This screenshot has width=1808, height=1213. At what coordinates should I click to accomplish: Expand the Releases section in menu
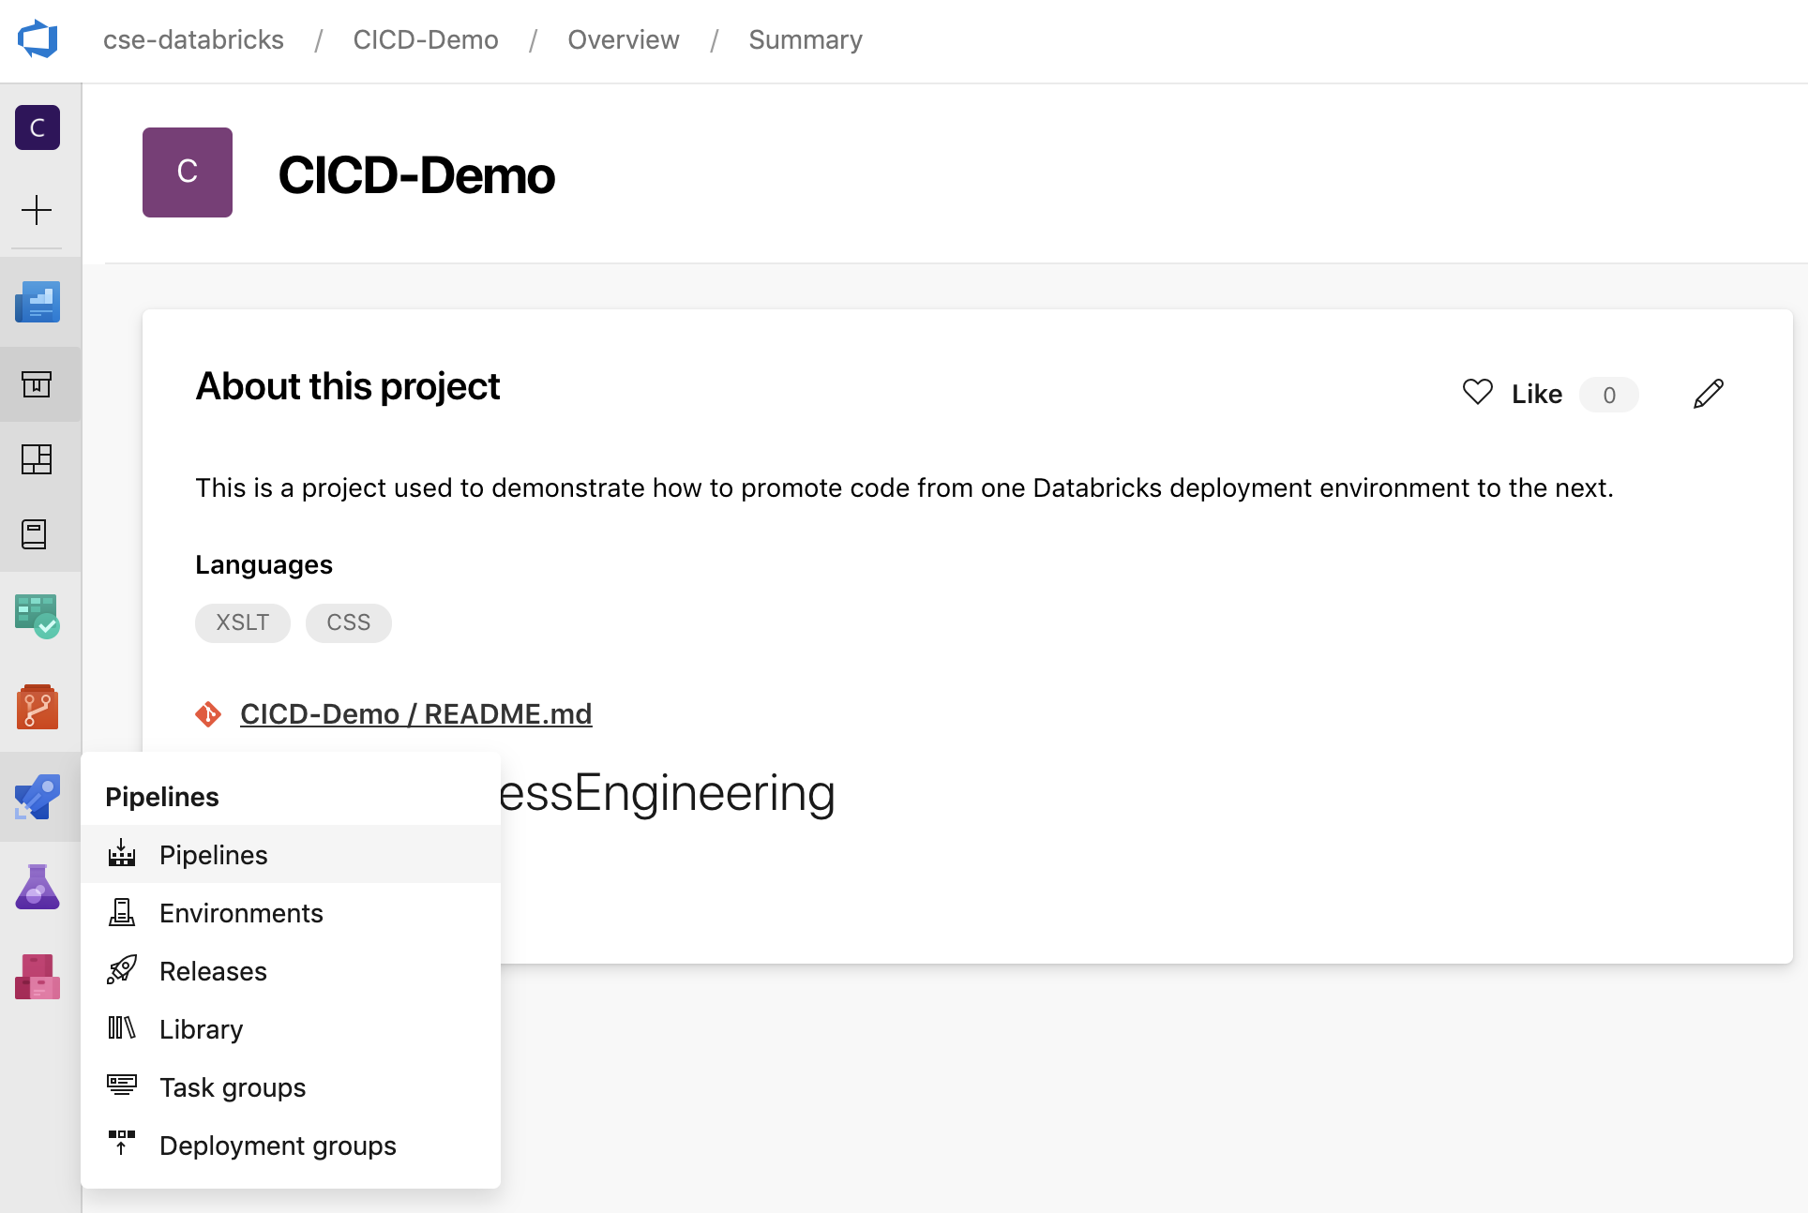213,970
